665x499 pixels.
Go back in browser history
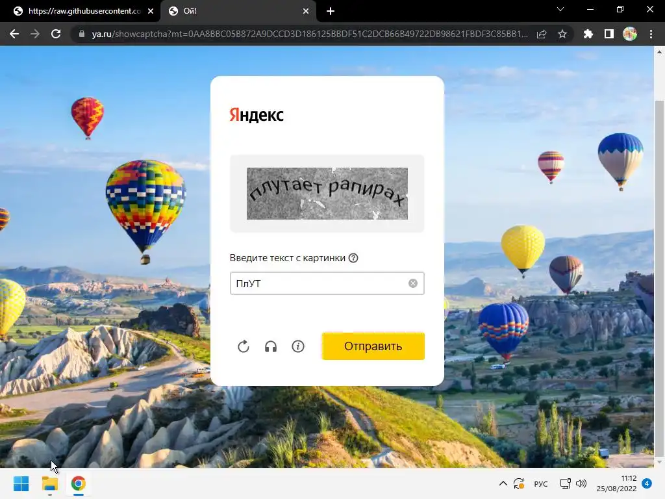point(14,34)
